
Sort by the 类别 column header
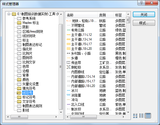[106, 15]
